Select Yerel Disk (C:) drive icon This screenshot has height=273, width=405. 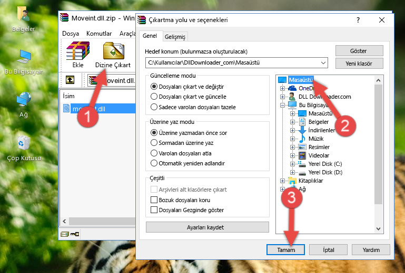(302, 164)
